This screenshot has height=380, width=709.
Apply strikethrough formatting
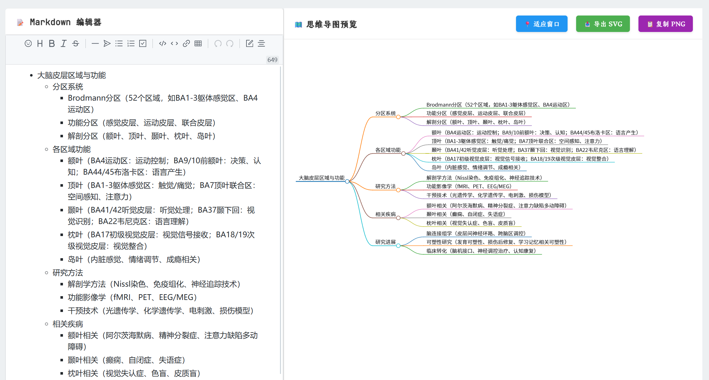76,44
